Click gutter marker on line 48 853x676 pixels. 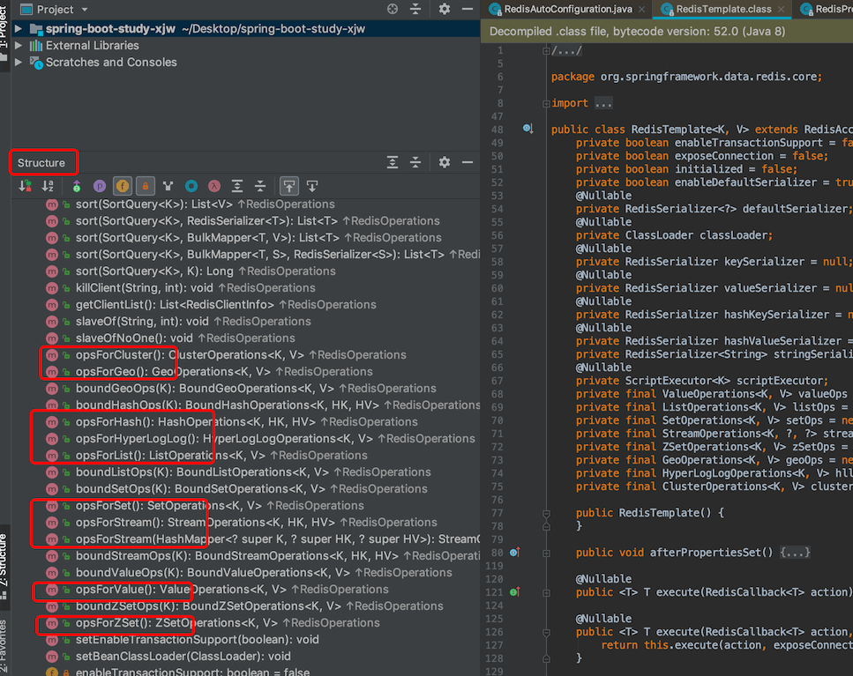pos(528,129)
